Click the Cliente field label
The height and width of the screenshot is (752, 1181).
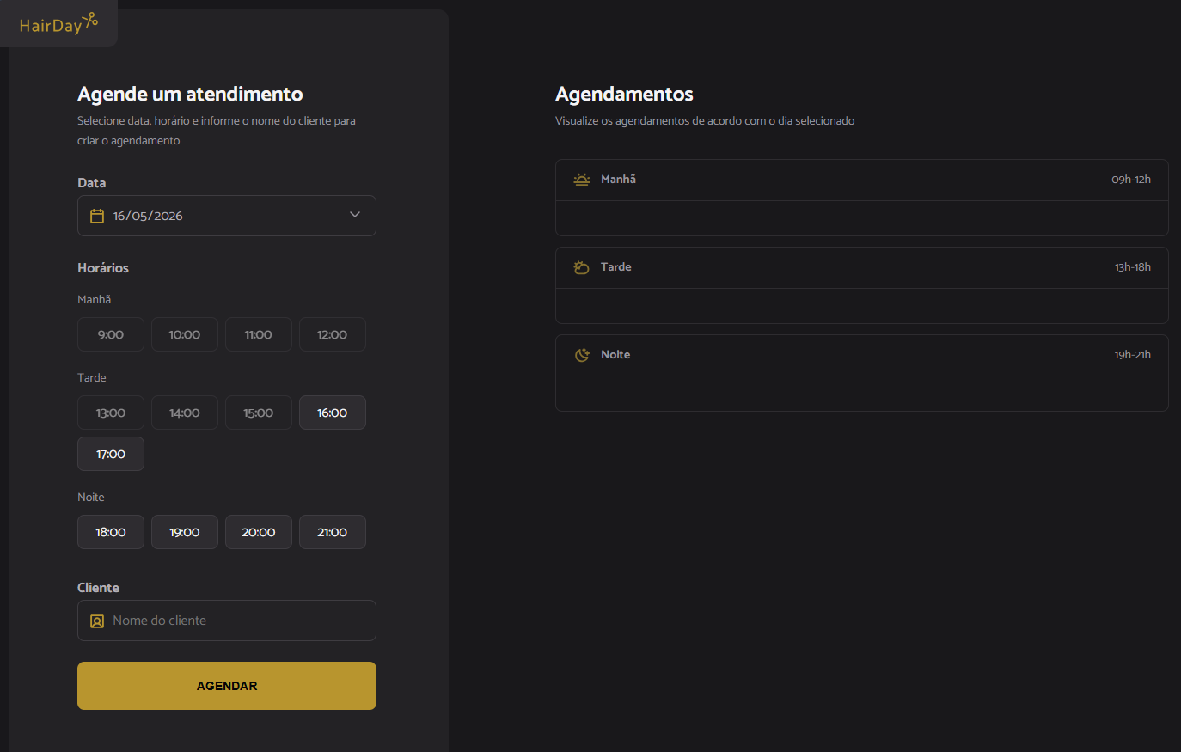point(98,588)
